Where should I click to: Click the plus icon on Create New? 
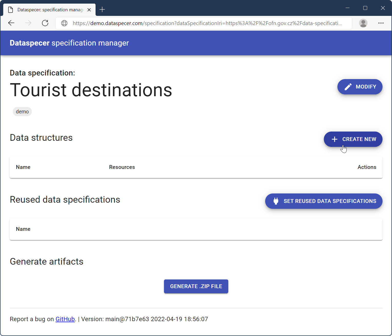[x=334, y=139]
